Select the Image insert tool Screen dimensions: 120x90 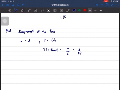coord(55,10)
